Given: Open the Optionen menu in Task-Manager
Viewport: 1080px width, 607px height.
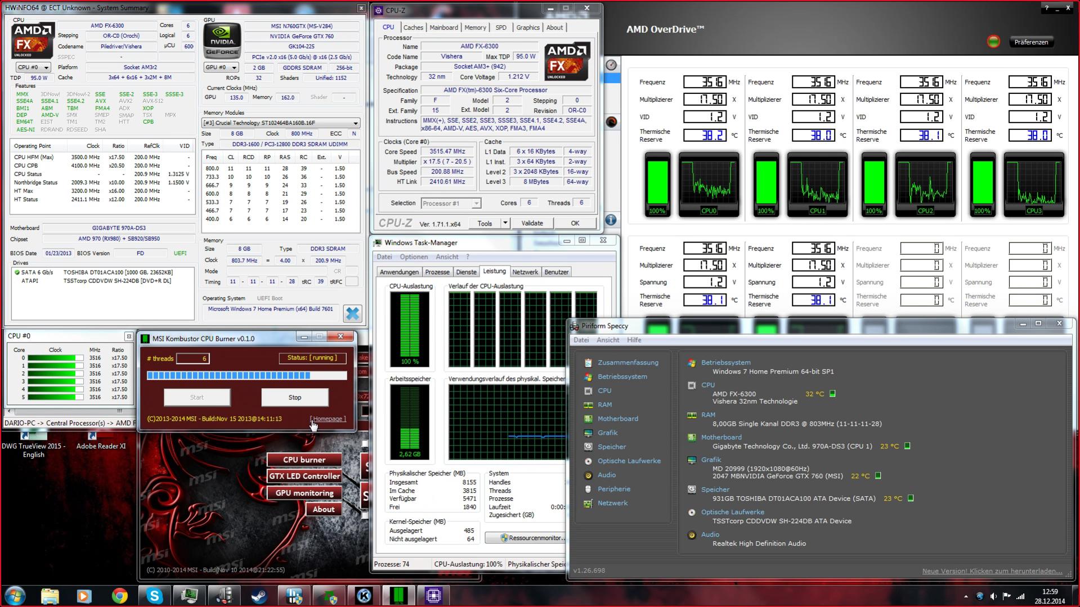Looking at the screenshot, I should tap(414, 257).
